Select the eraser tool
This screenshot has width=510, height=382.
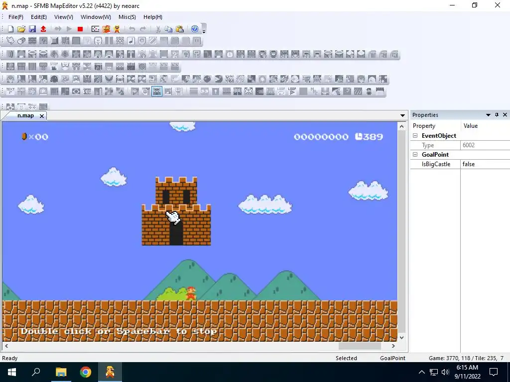(x=21, y=41)
